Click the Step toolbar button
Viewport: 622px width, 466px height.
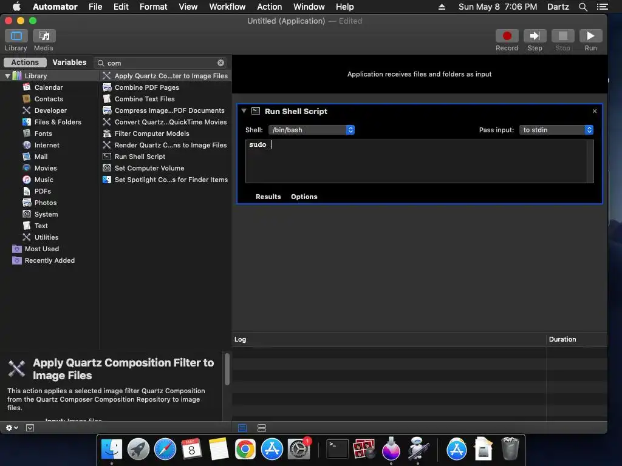click(x=535, y=36)
